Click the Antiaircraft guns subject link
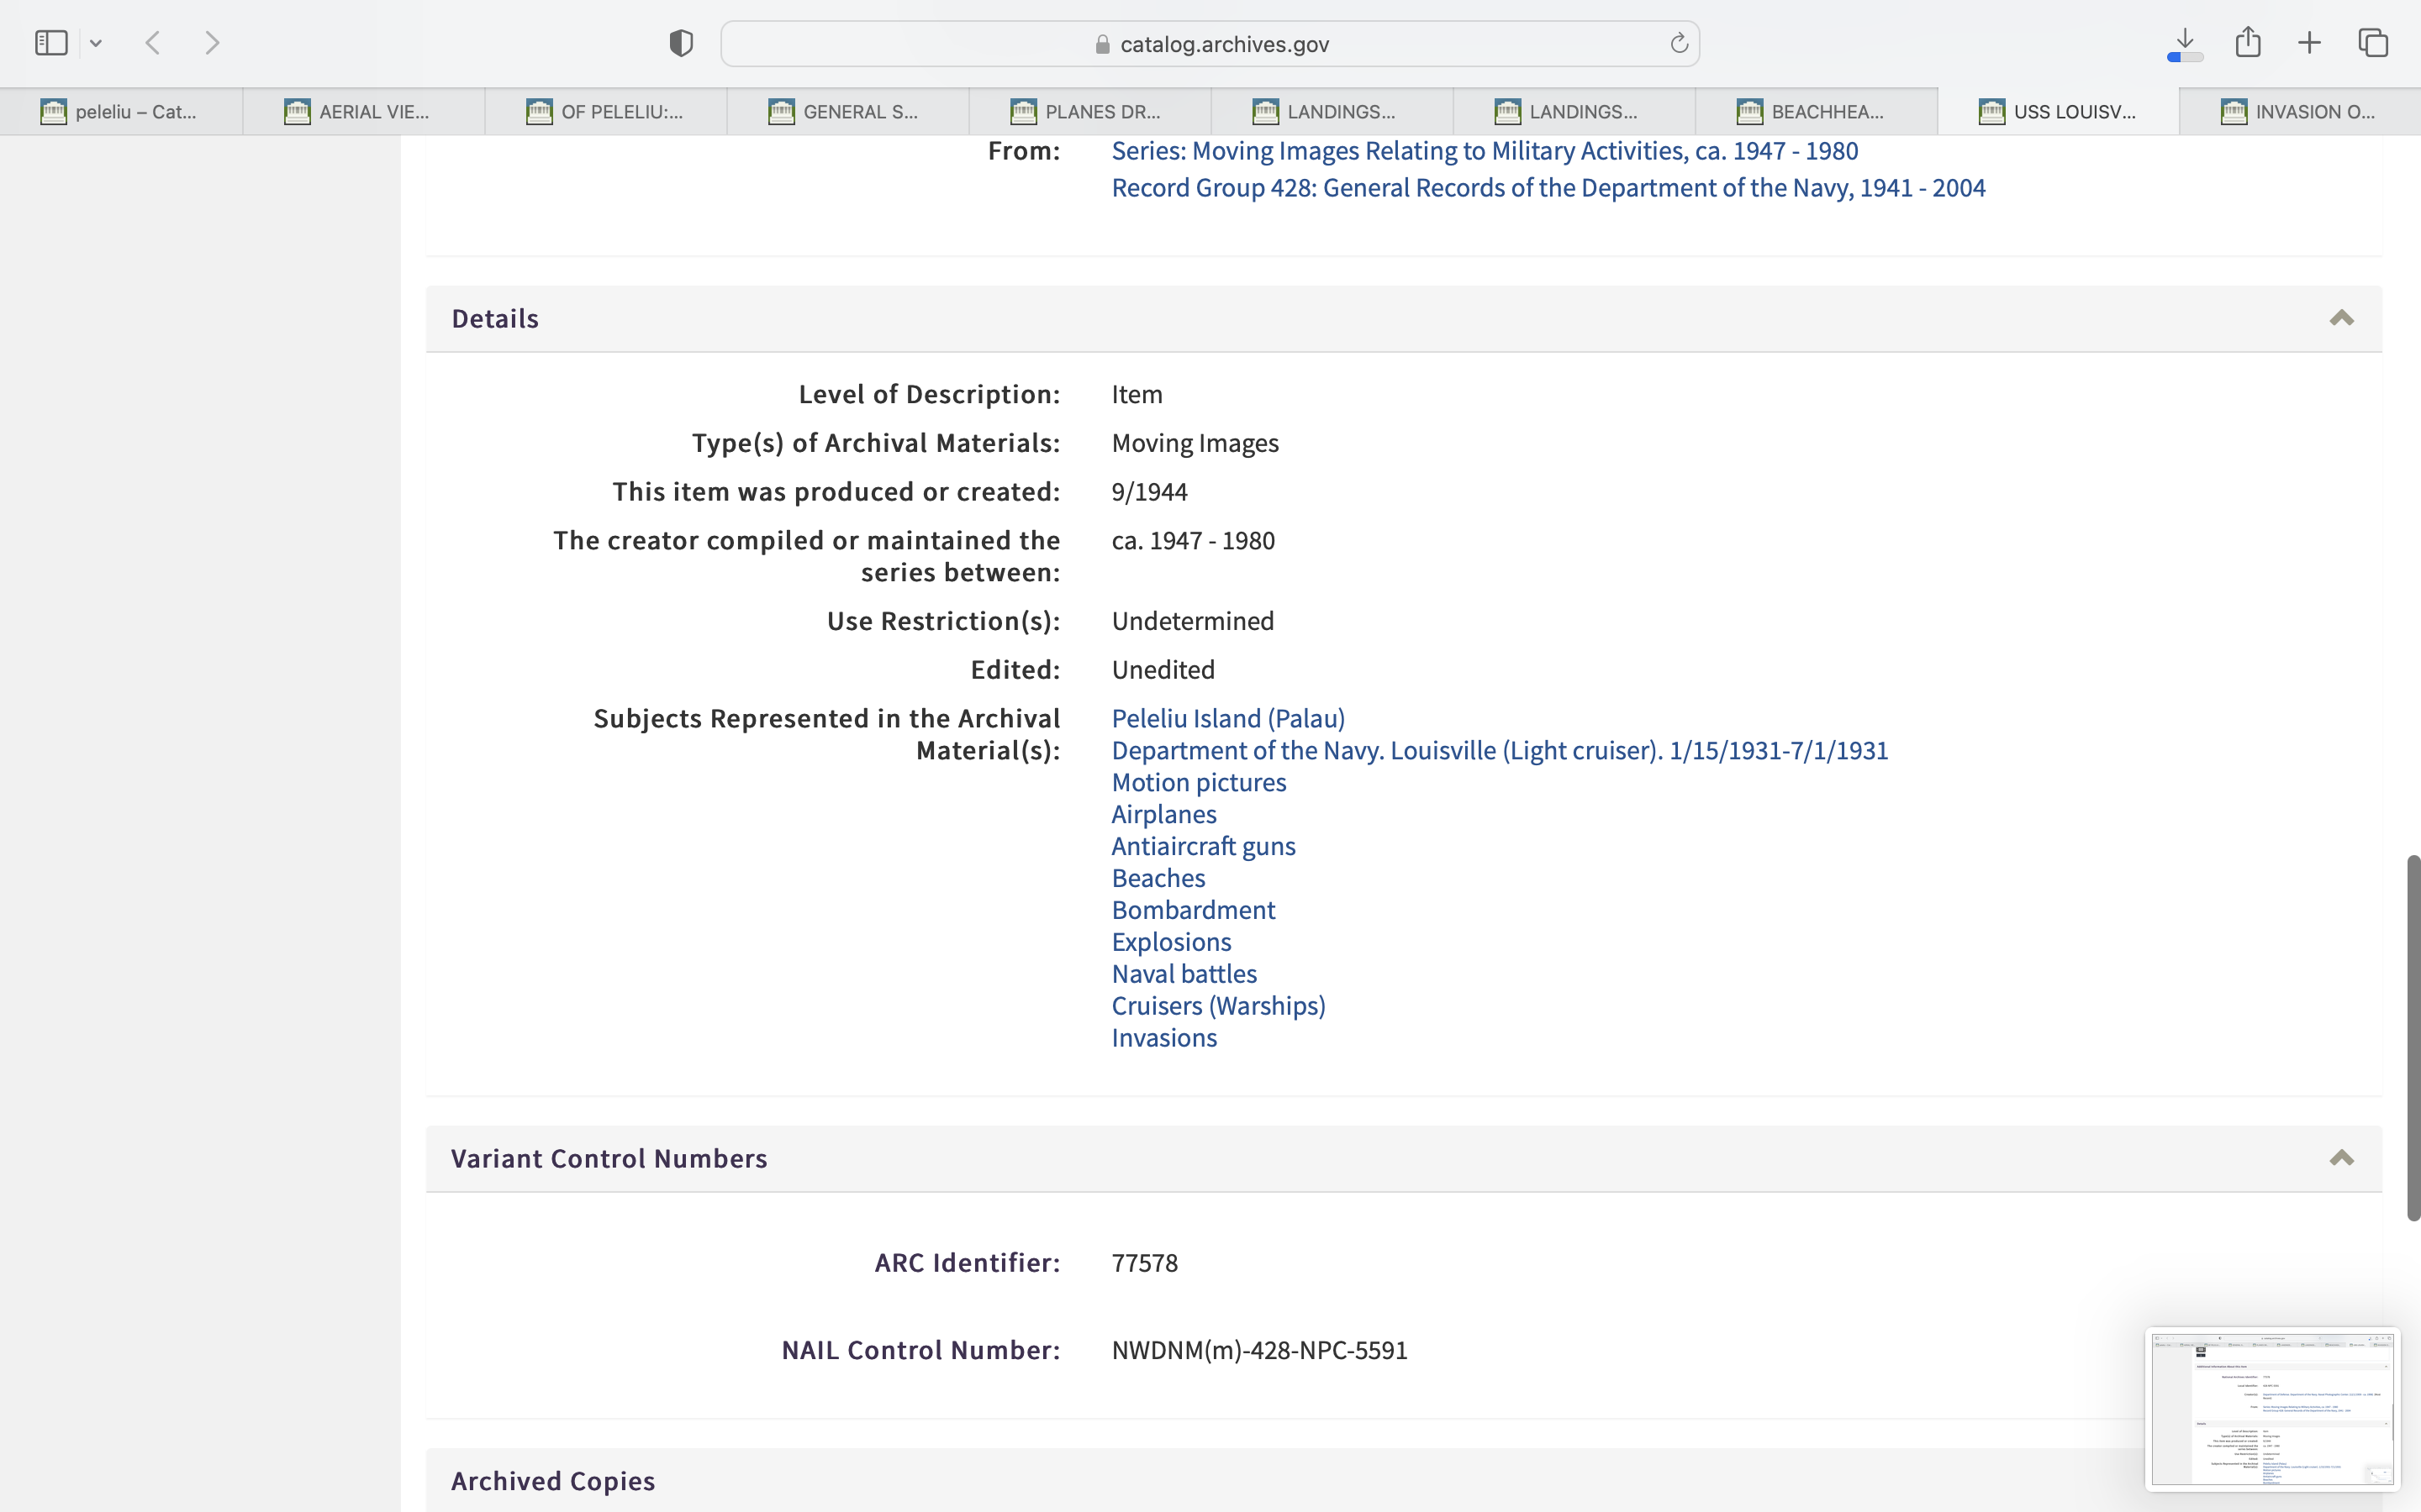The width and height of the screenshot is (2421, 1512). pyautogui.click(x=1202, y=847)
